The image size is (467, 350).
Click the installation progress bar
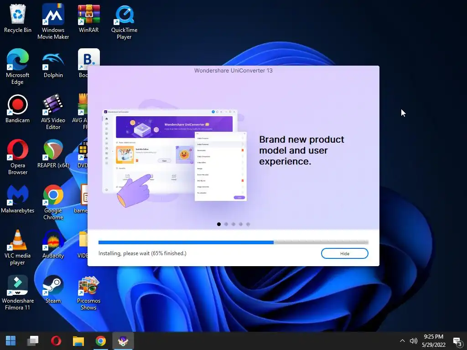click(233, 242)
